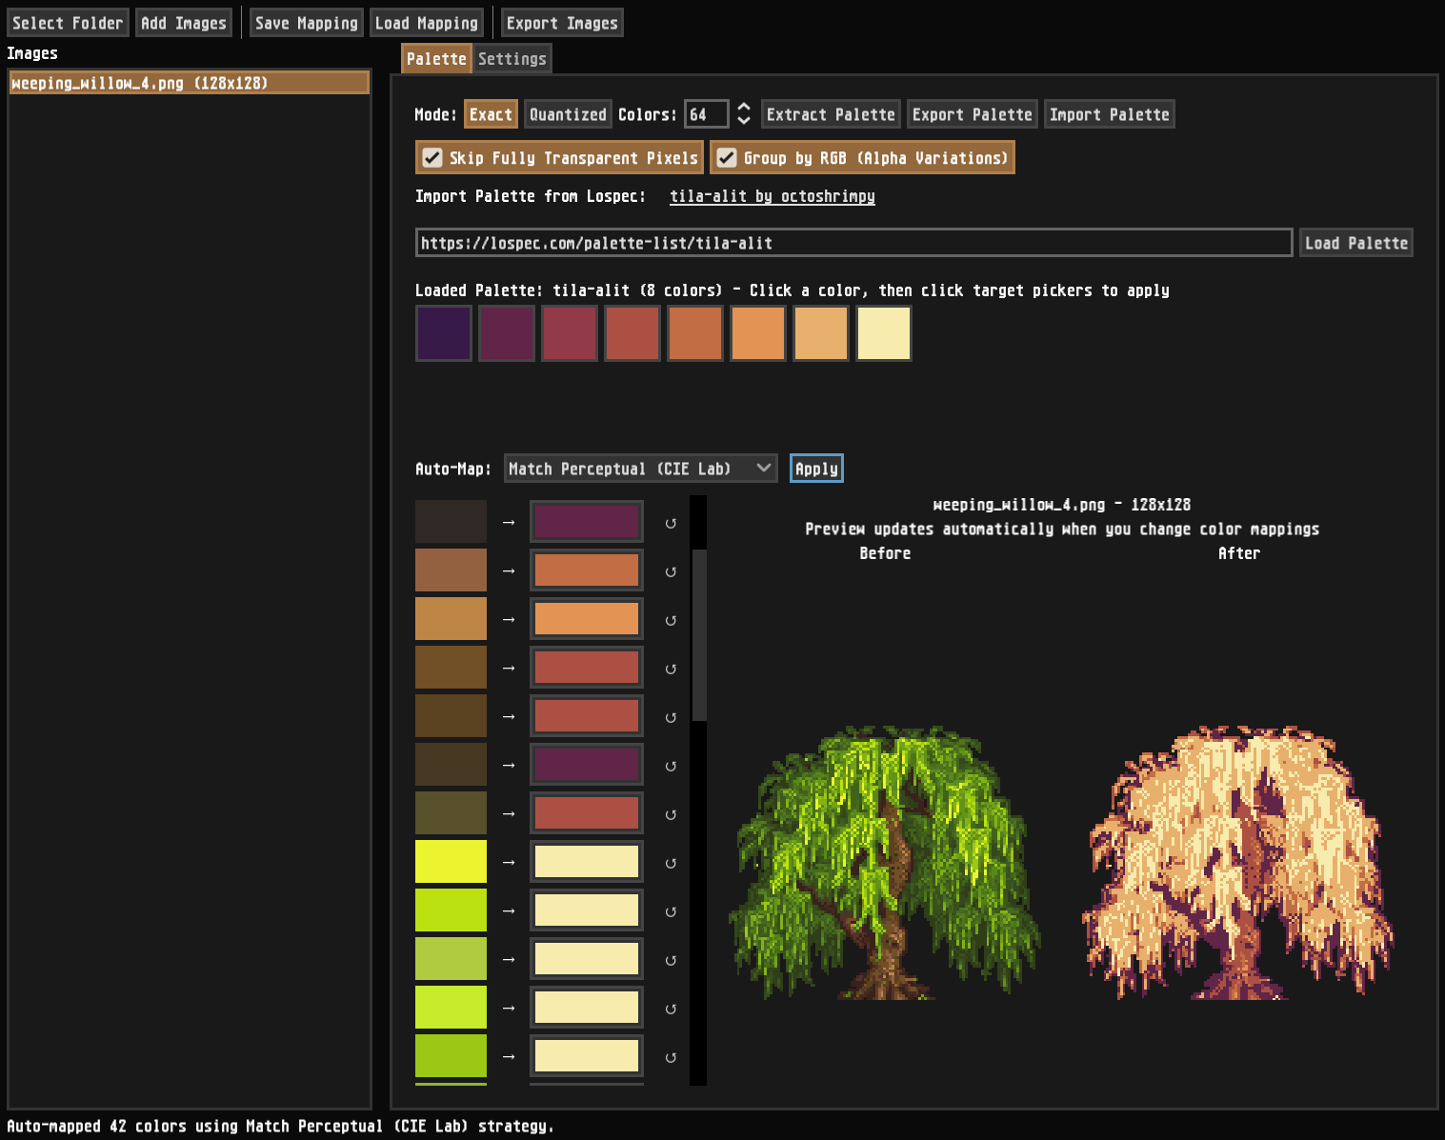1445x1140 pixels.
Task: Open the tila-alit by octoshrimpy link
Action: [772, 196]
